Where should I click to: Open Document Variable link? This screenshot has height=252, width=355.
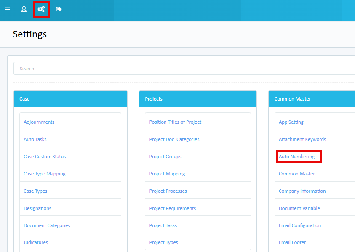(299, 208)
